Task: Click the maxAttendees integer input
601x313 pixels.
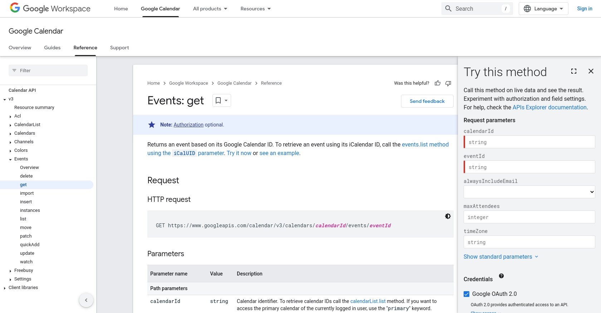Action: (x=529, y=217)
